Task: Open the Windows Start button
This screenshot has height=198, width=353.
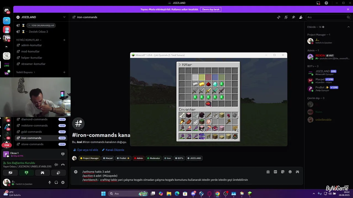Action: pyautogui.click(x=103, y=194)
